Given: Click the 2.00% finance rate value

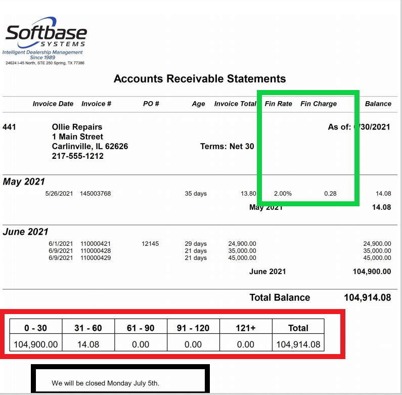Looking at the screenshot, I should (x=283, y=194).
